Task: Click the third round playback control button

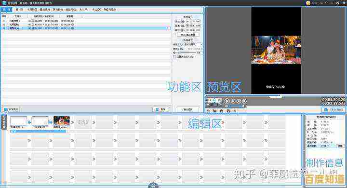Action: coord(239,101)
